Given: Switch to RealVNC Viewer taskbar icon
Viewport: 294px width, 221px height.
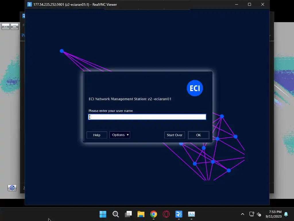Looking at the screenshot, I should point(179,214).
